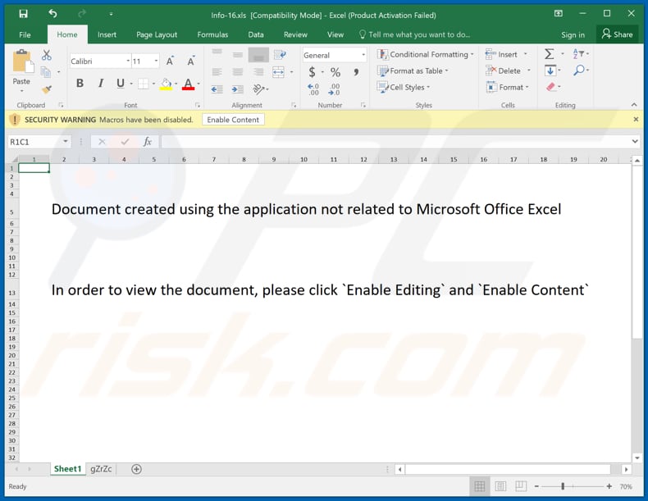Switch to Page Layout view in status bar
The height and width of the screenshot is (501, 648).
tap(500, 486)
